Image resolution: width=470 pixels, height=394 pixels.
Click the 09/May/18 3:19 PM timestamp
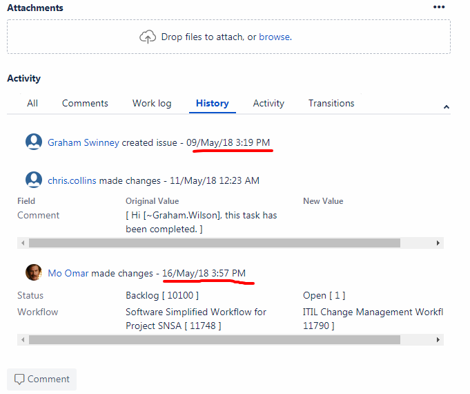tap(228, 142)
